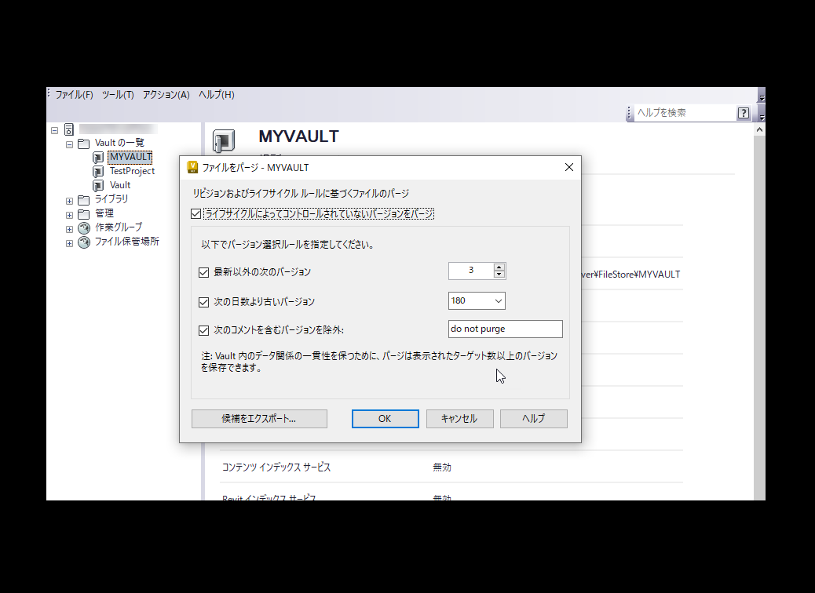Click コンテンツ インデックス サービス label
815x593 pixels.
(x=276, y=467)
